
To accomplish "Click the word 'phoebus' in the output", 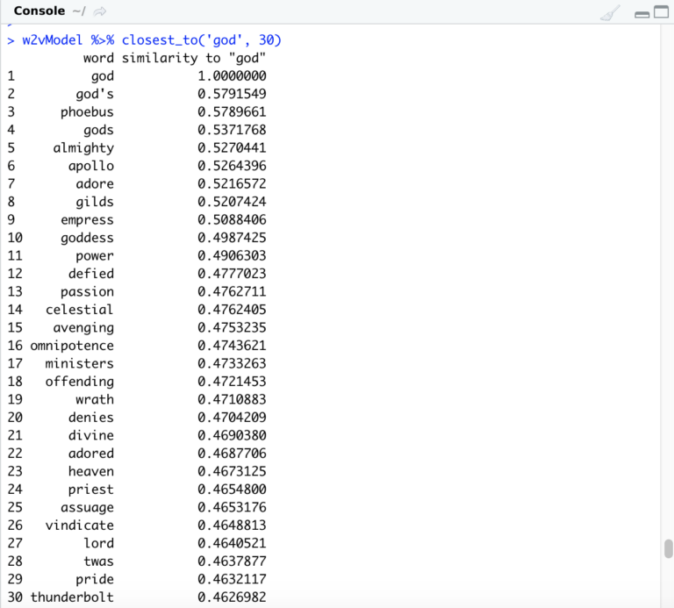I will 87,112.
